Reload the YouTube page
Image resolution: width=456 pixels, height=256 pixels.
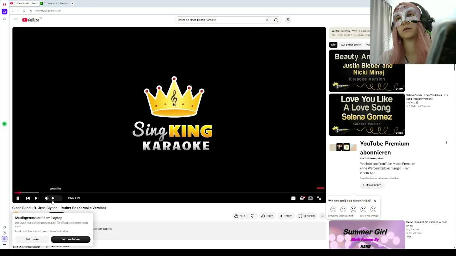tap(24, 11)
